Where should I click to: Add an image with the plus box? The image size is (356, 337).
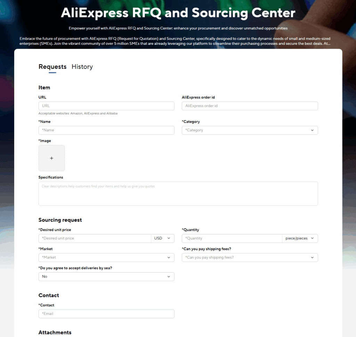pyautogui.click(x=51, y=158)
